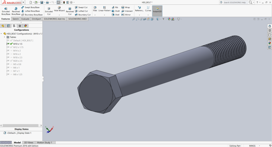Click Zoom to Area icon
Viewport: 272px width, 147px height.
pos(137,19)
